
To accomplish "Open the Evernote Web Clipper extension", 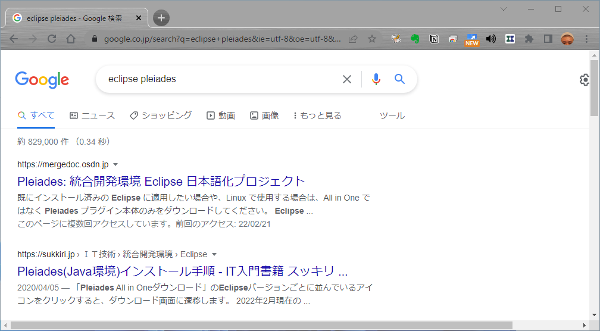I will [415, 39].
